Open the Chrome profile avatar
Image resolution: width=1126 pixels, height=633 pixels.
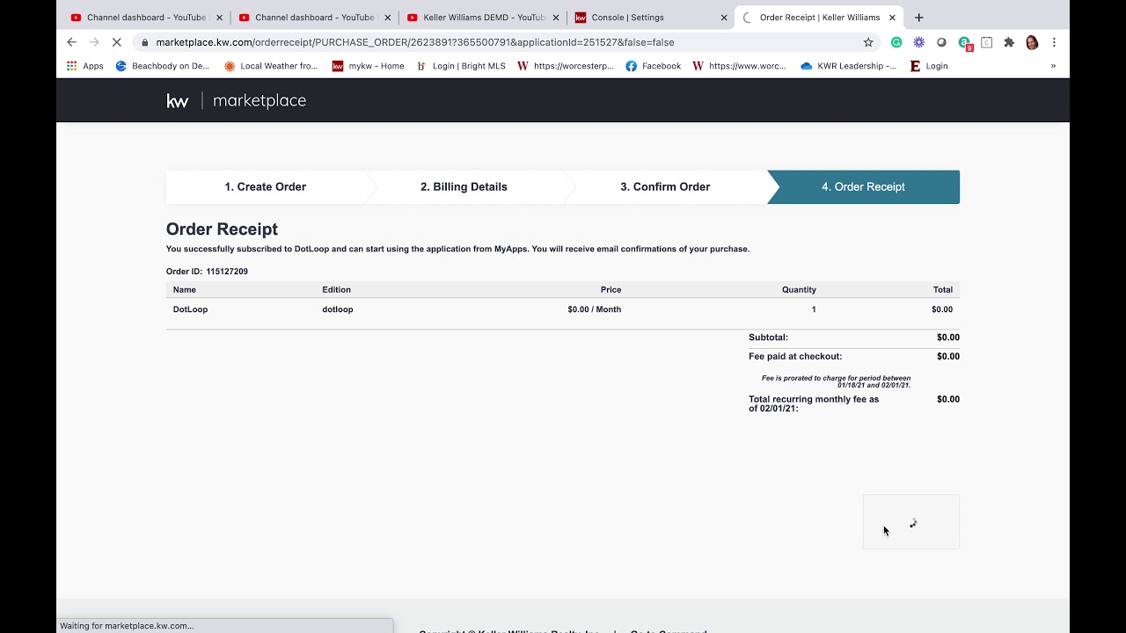click(x=1032, y=42)
